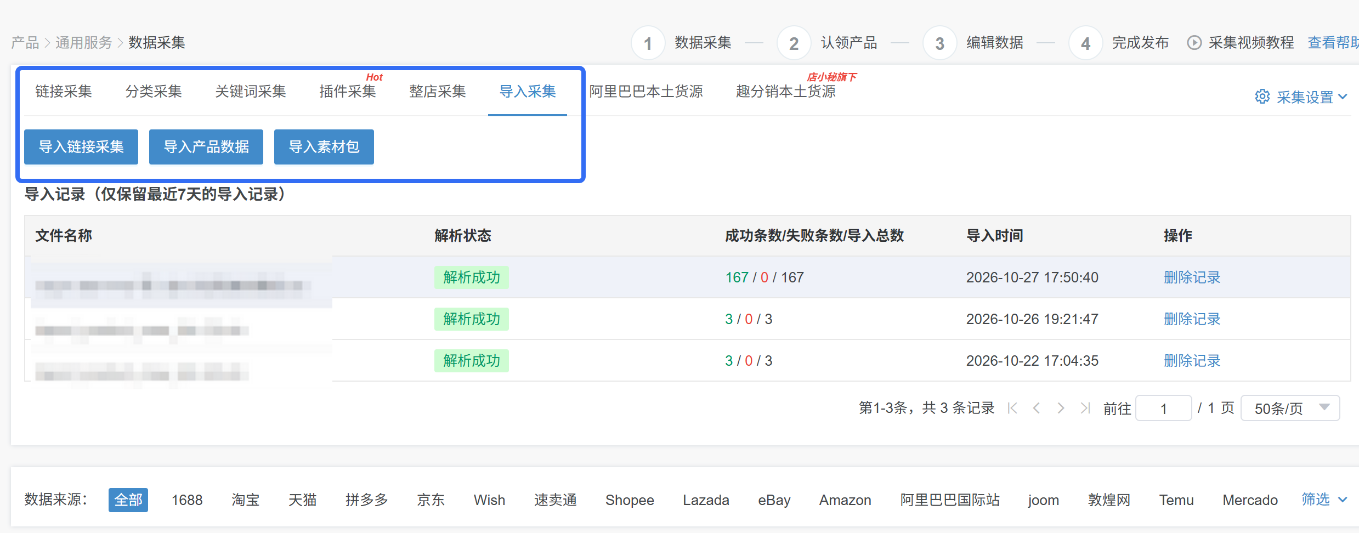Open 阿里巴巴本土货源 tab
Screen dimensions: 1359x533
(646, 92)
